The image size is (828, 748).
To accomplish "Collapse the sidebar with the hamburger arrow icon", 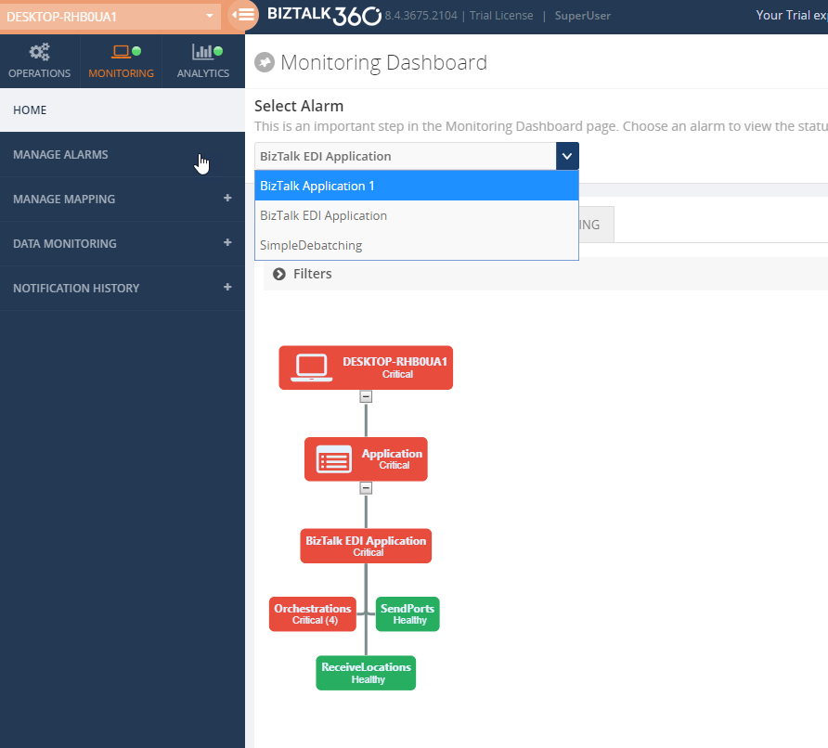I will pyautogui.click(x=244, y=15).
